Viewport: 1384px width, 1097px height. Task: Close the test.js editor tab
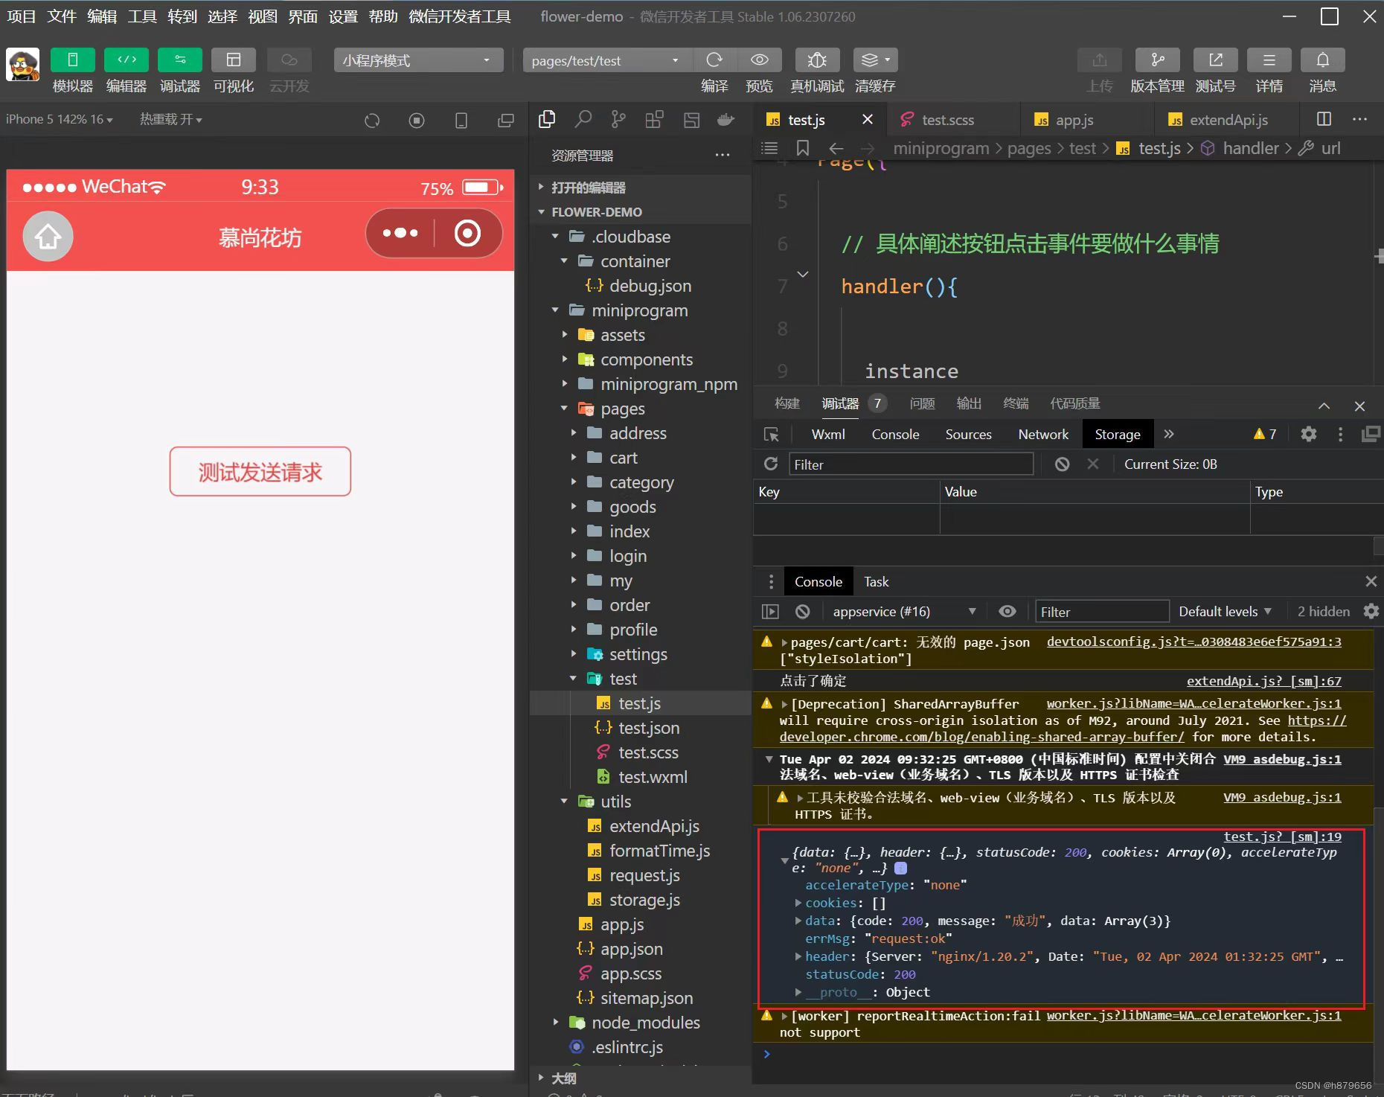[868, 119]
